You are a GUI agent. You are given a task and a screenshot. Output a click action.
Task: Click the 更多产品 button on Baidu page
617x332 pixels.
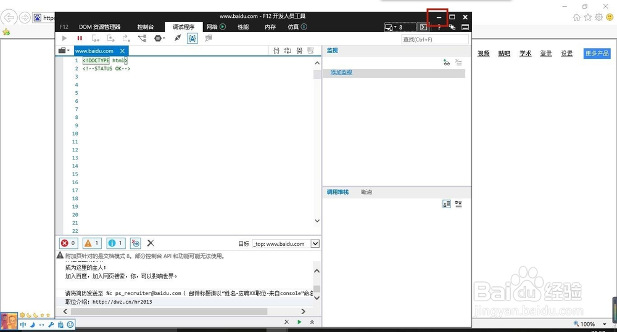(597, 54)
